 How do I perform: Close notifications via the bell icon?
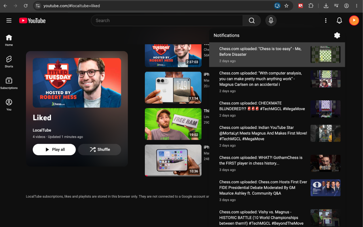339,20
